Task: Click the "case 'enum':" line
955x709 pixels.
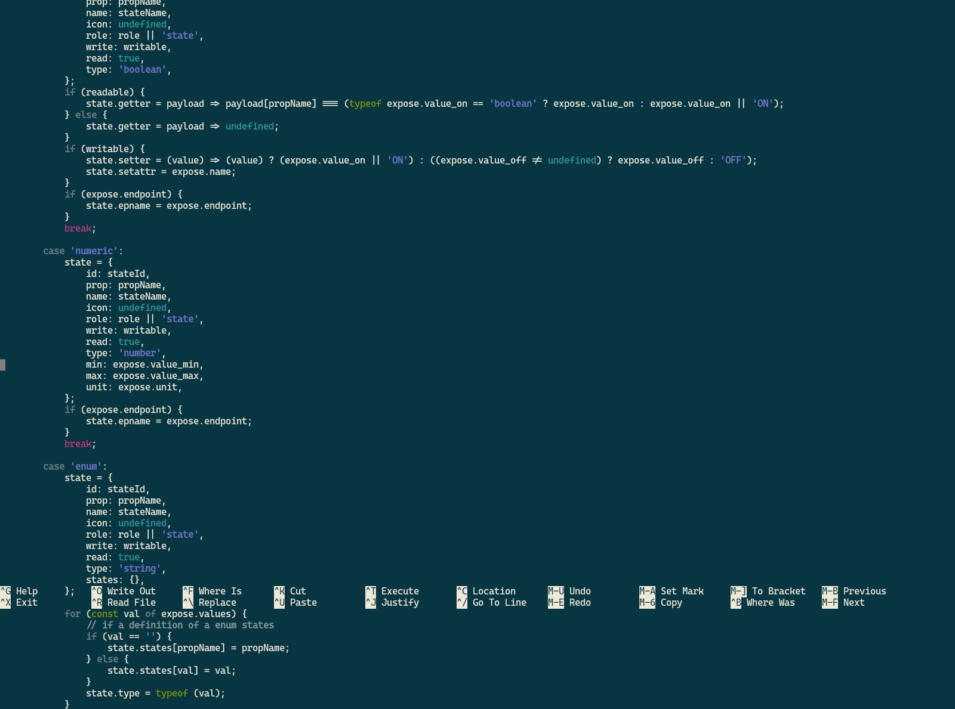Action: (75, 467)
